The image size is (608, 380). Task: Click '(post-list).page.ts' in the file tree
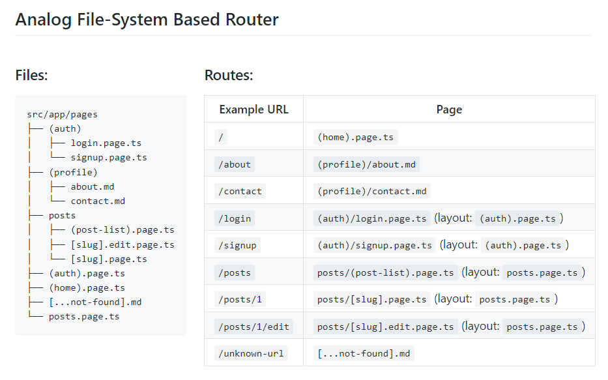(123, 230)
